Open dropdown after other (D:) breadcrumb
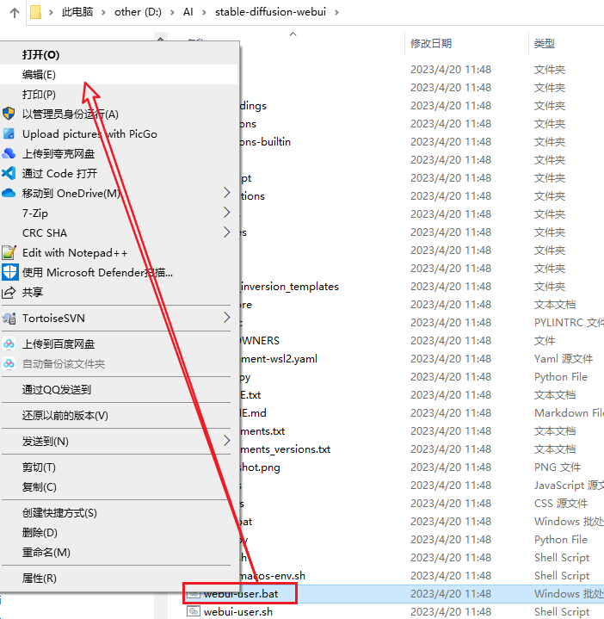Viewport: 604px width, 619px height. pos(172,12)
